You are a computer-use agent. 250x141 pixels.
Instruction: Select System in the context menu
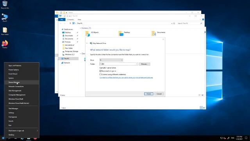click(21, 78)
